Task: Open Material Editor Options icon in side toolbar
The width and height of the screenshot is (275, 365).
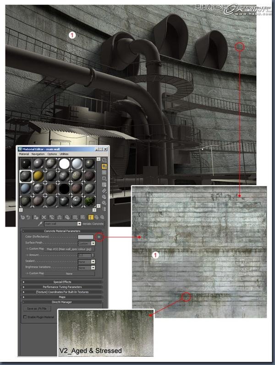Action: 104,197
